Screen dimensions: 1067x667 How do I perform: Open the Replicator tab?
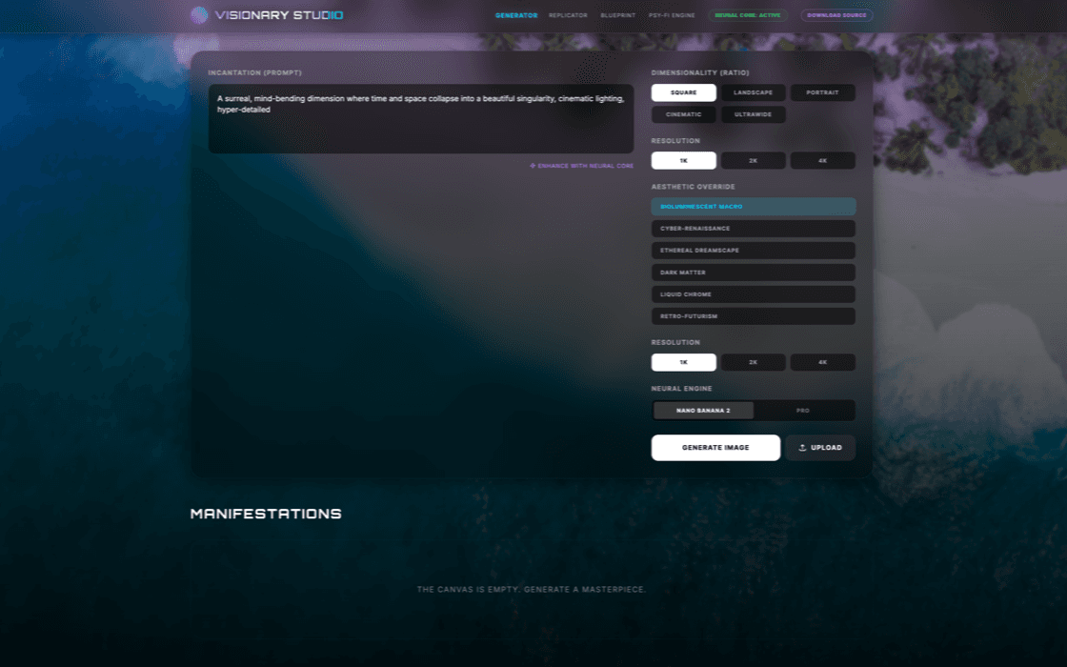click(568, 15)
